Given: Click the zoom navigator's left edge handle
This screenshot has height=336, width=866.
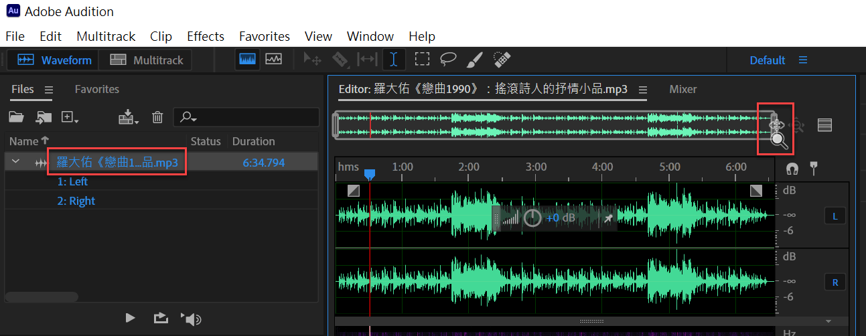Looking at the screenshot, I should pos(337,125).
